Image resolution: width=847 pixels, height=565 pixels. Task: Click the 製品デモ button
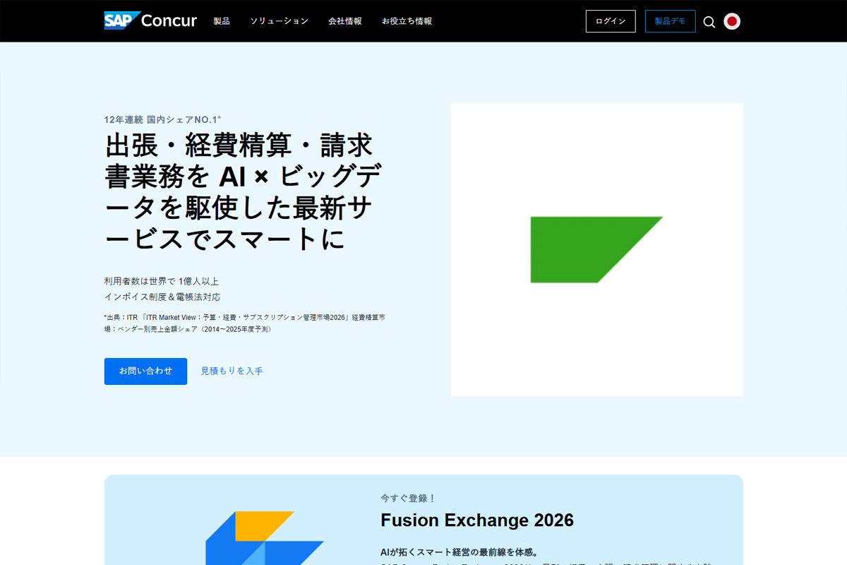(670, 21)
